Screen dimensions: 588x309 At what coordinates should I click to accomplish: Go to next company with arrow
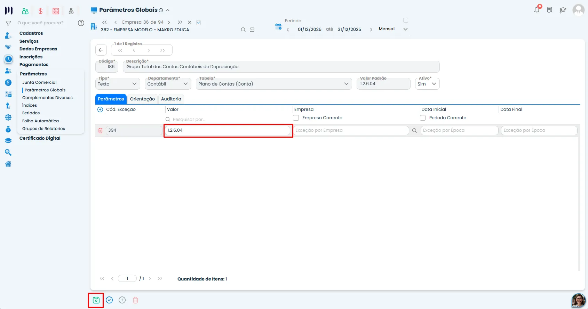[x=169, y=22]
